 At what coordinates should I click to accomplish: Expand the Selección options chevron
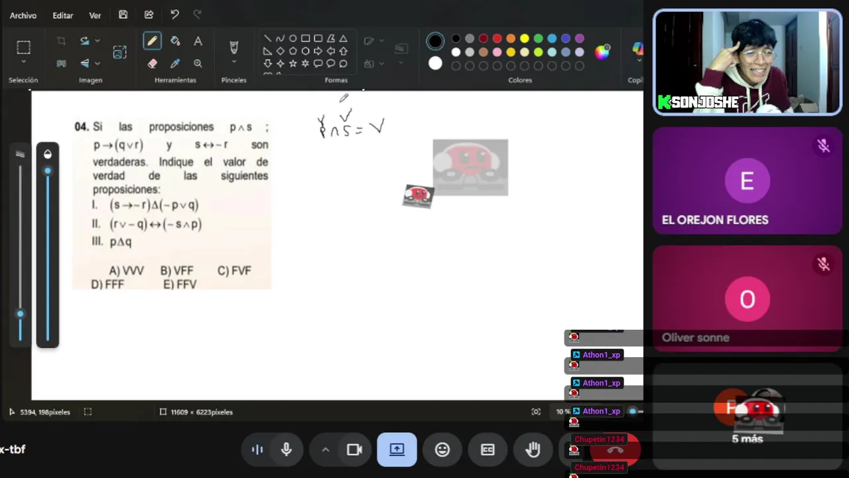pos(23,62)
